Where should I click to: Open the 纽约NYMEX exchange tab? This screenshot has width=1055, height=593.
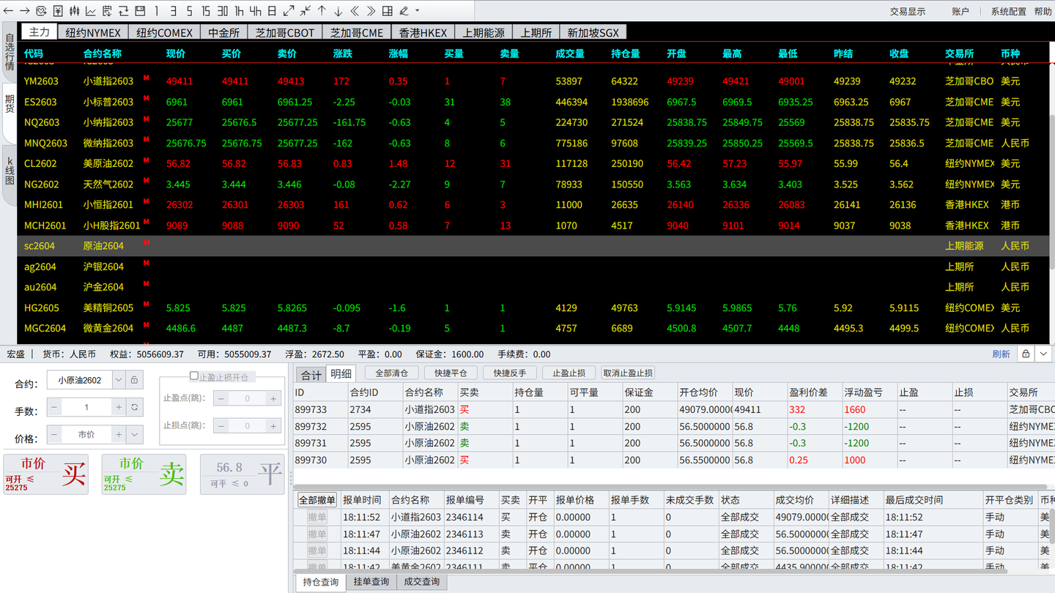(93, 32)
